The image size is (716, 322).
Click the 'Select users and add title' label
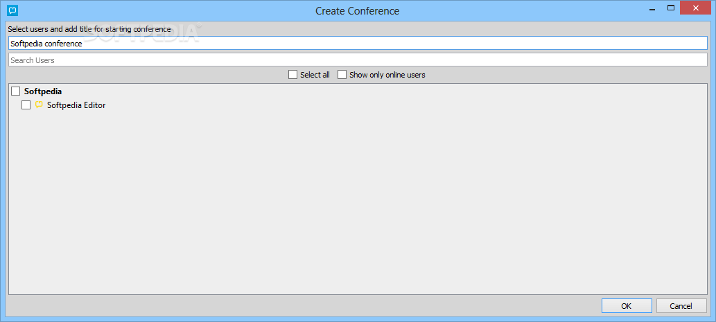[89, 29]
